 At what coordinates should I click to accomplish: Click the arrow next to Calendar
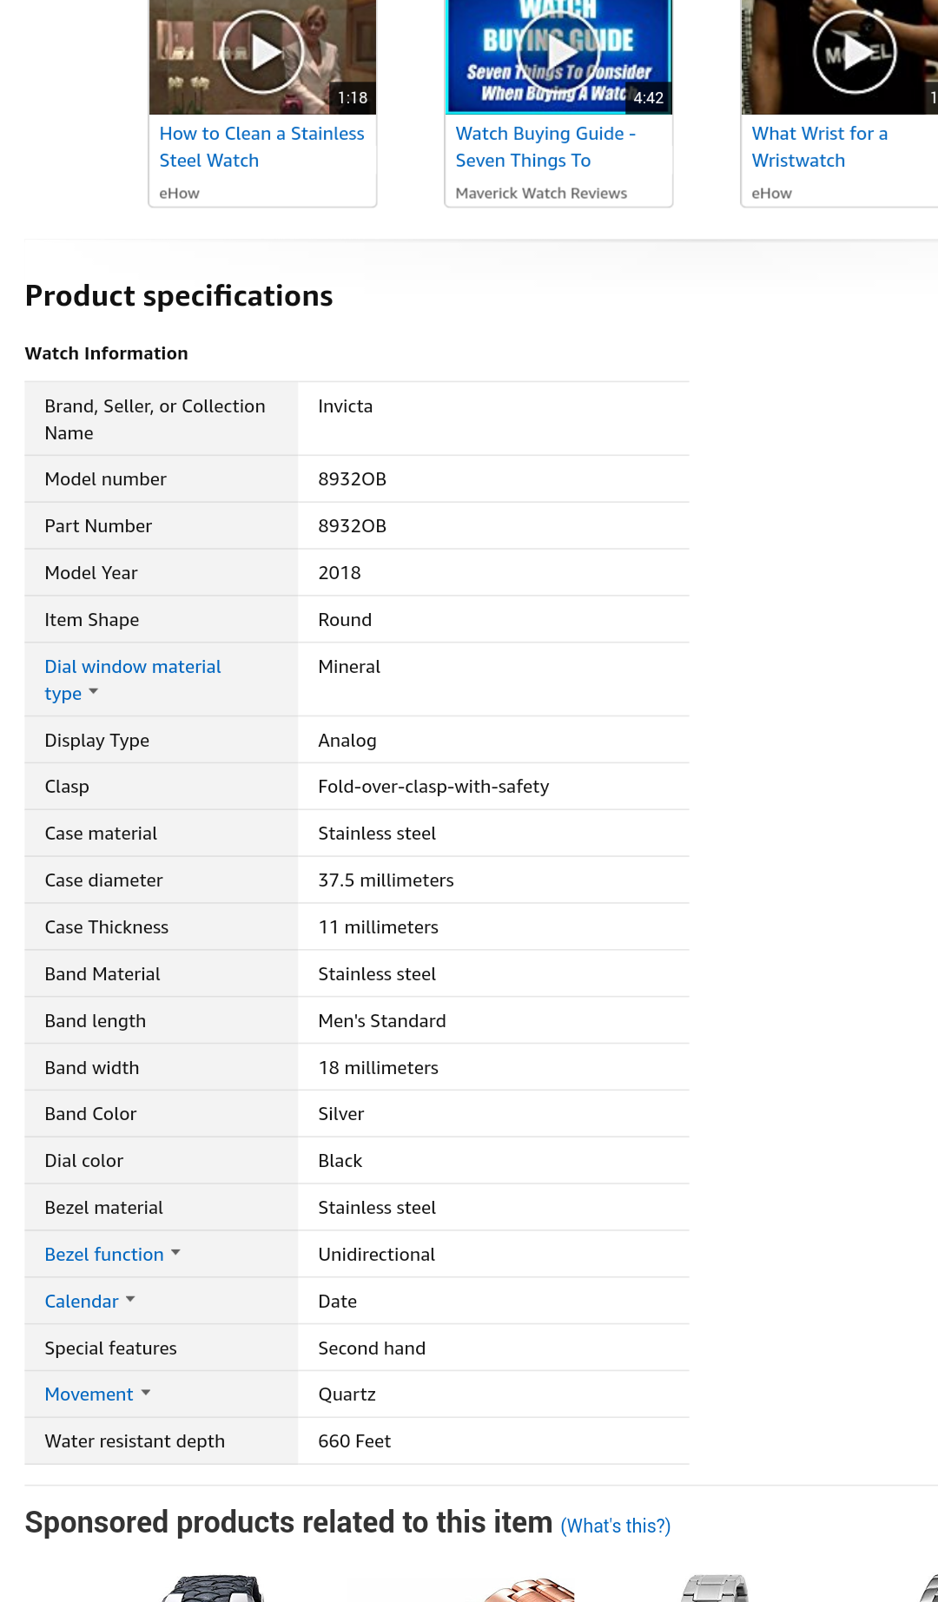(131, 1300)
